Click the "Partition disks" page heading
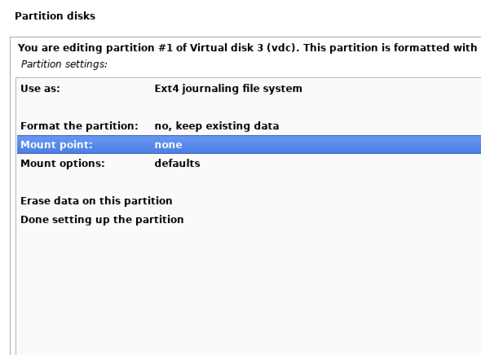481x355 pixels. (55, 16)
